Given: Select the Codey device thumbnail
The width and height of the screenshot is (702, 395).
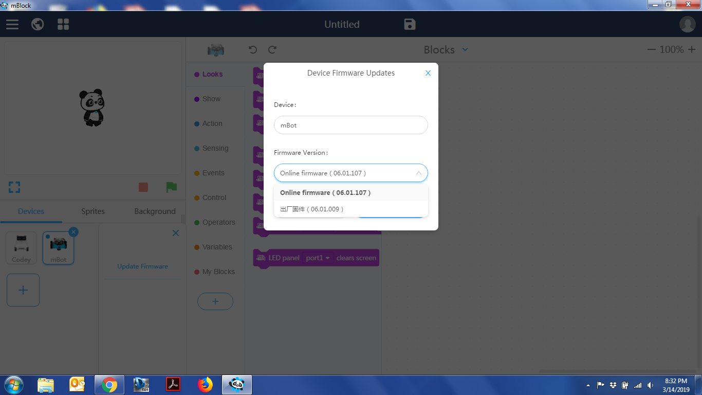Looking at the screenshot, I should pos(21,248).
